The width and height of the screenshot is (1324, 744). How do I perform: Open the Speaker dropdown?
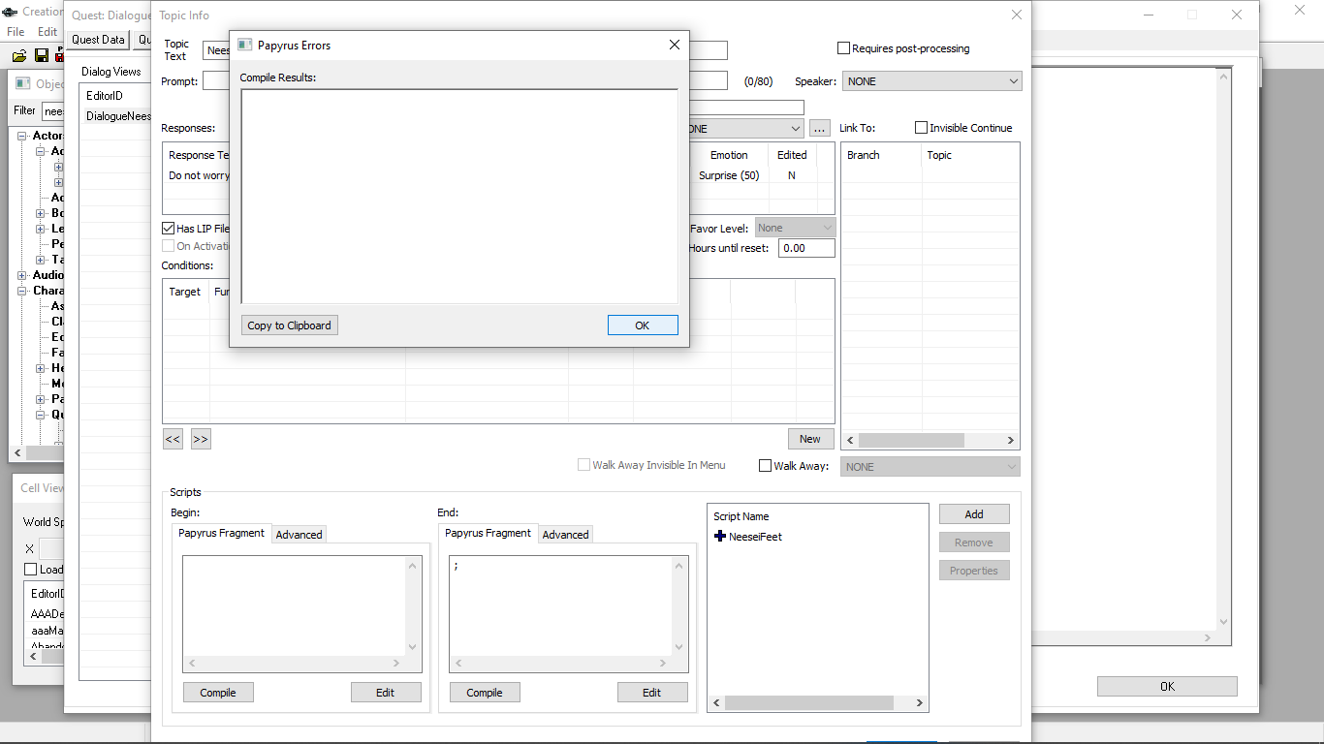pos(931,81)
